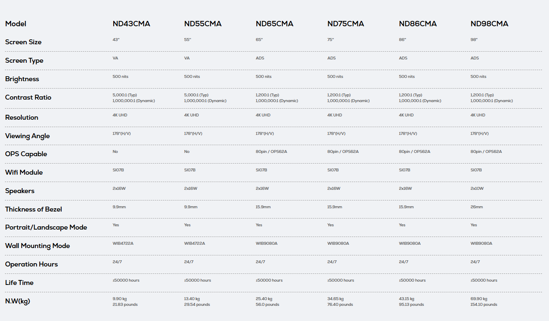Click the ND65CMA model name
The height and width of the screenshot is (321, 549).
click(274, 24)
